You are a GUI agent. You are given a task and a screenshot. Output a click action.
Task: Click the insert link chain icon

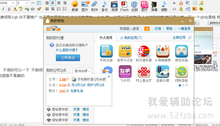point(27,9)
